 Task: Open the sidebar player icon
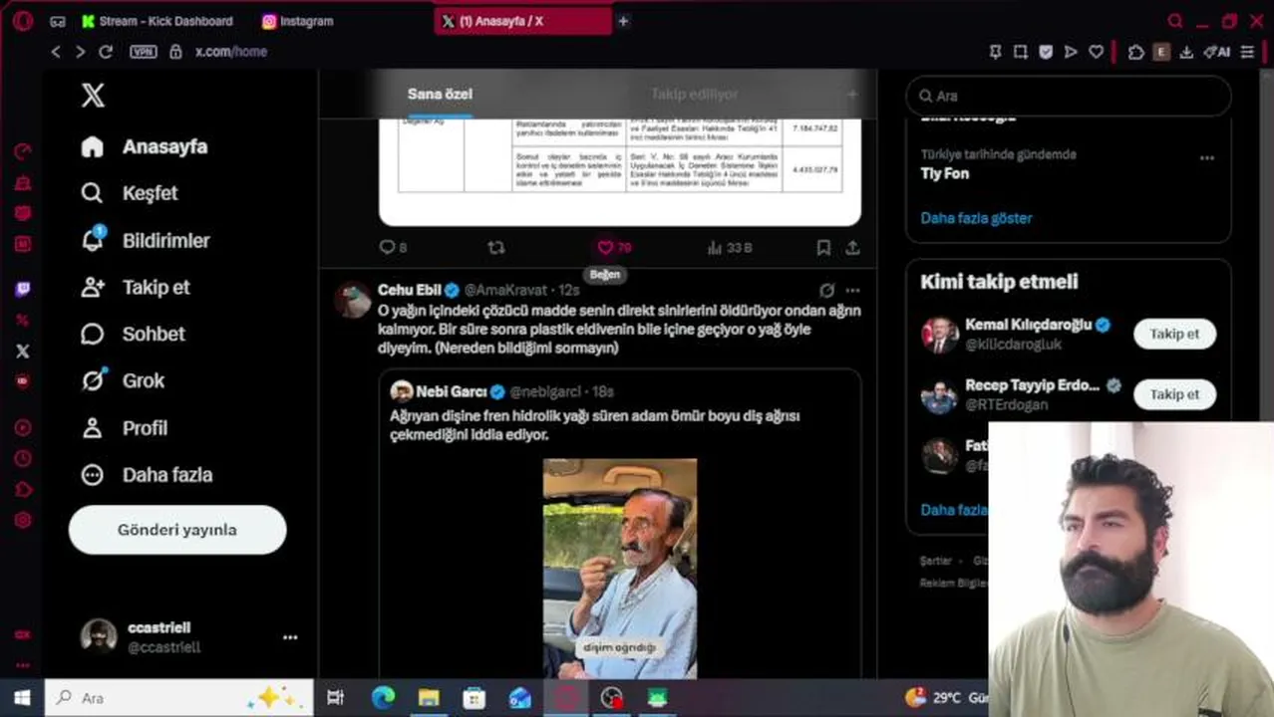(x=22, y=427)
